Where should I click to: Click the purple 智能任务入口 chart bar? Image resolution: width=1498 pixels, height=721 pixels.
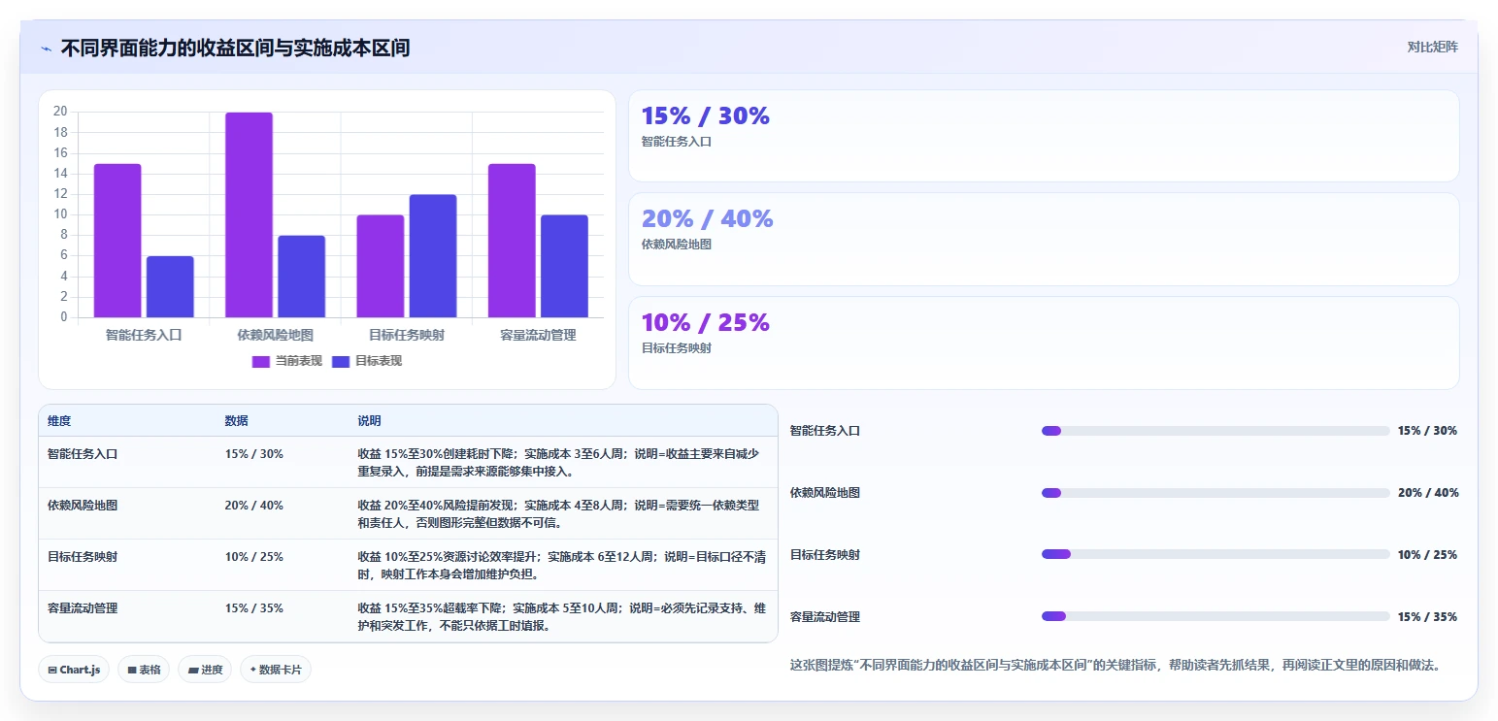(x=117, y=241)
